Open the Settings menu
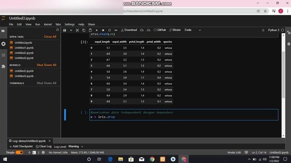Screen dimensions: 291x163 [70, 24]
